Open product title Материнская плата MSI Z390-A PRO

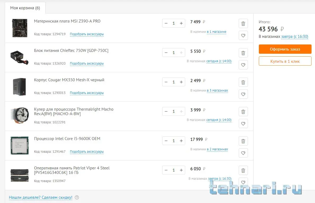[x=67, y=21]
